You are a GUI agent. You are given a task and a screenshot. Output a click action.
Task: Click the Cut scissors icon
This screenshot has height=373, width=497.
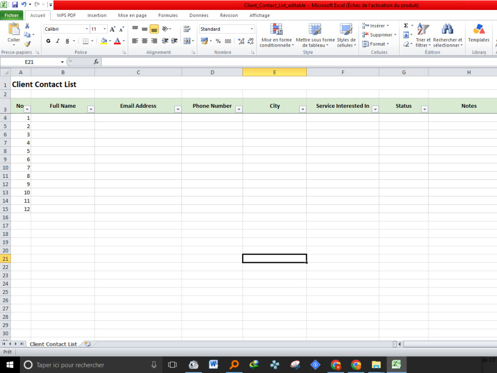coord(27,26)
